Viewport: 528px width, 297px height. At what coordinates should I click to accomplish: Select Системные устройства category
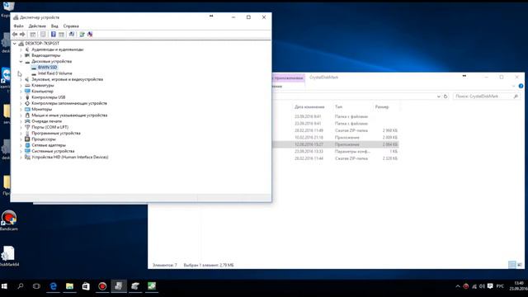point(53,151)
